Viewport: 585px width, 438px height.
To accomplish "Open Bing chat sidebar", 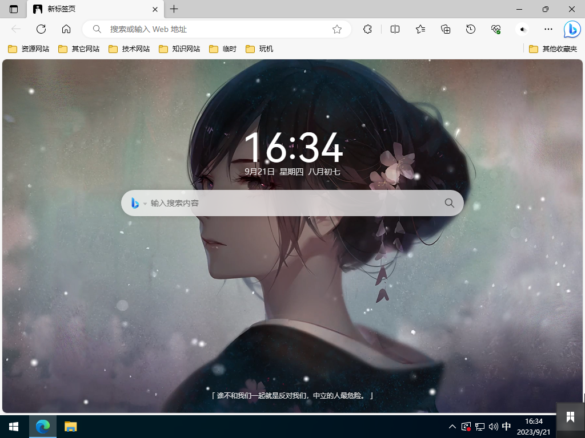I will pos(572,30).
